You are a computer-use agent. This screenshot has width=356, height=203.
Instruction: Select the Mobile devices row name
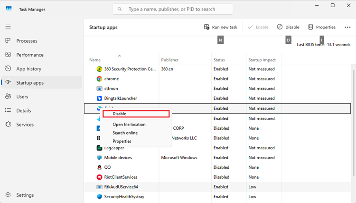tap(118, 157)
